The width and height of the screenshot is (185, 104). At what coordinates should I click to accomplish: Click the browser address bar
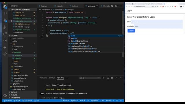[x=143, y=7]
